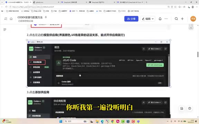Screen dimensions: 199x124
Task: Switch to the DeepSeek API Docs tab
Action: (x=130, y=2)
